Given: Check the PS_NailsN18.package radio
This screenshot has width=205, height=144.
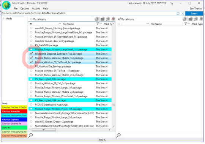Looking at the screenshot, I should [31, 45].
